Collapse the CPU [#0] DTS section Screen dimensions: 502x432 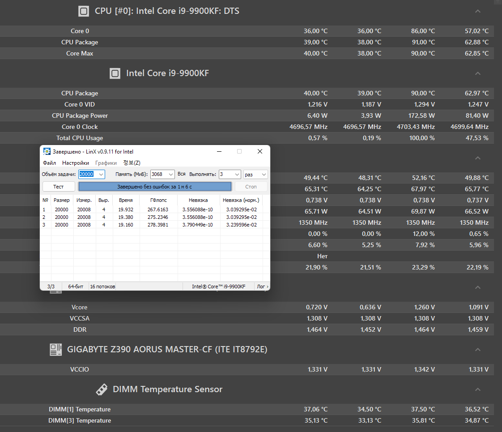coord(478,11)
